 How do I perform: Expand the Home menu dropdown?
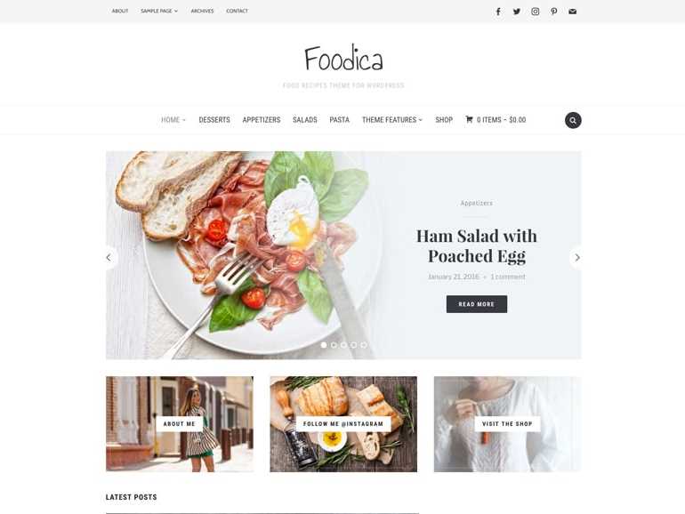click(x=173, y=120)
